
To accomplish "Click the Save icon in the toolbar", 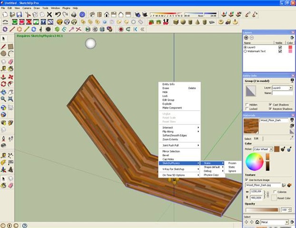I will [20, 15].
